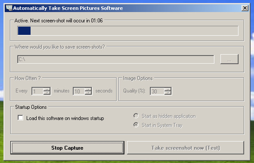Click the 'How Often ?' group label
This screenshot has height=163, width=254.
pos(28,78)
